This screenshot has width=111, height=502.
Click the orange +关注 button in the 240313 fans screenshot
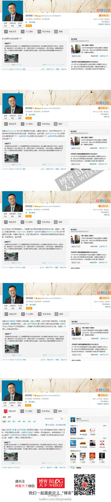coord(29,118)
